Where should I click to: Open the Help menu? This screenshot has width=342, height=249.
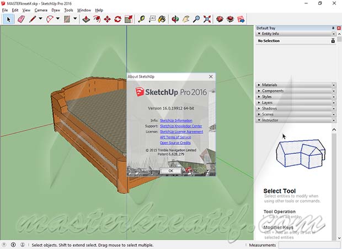tap(99, 10)
